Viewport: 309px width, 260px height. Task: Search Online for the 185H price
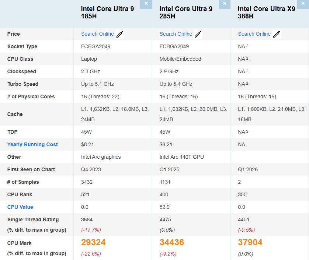97,34
